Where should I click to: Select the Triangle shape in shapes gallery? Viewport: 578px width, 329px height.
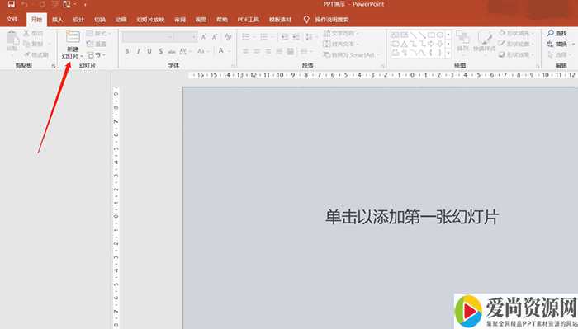pyautogui.click(x=405, y=44)
